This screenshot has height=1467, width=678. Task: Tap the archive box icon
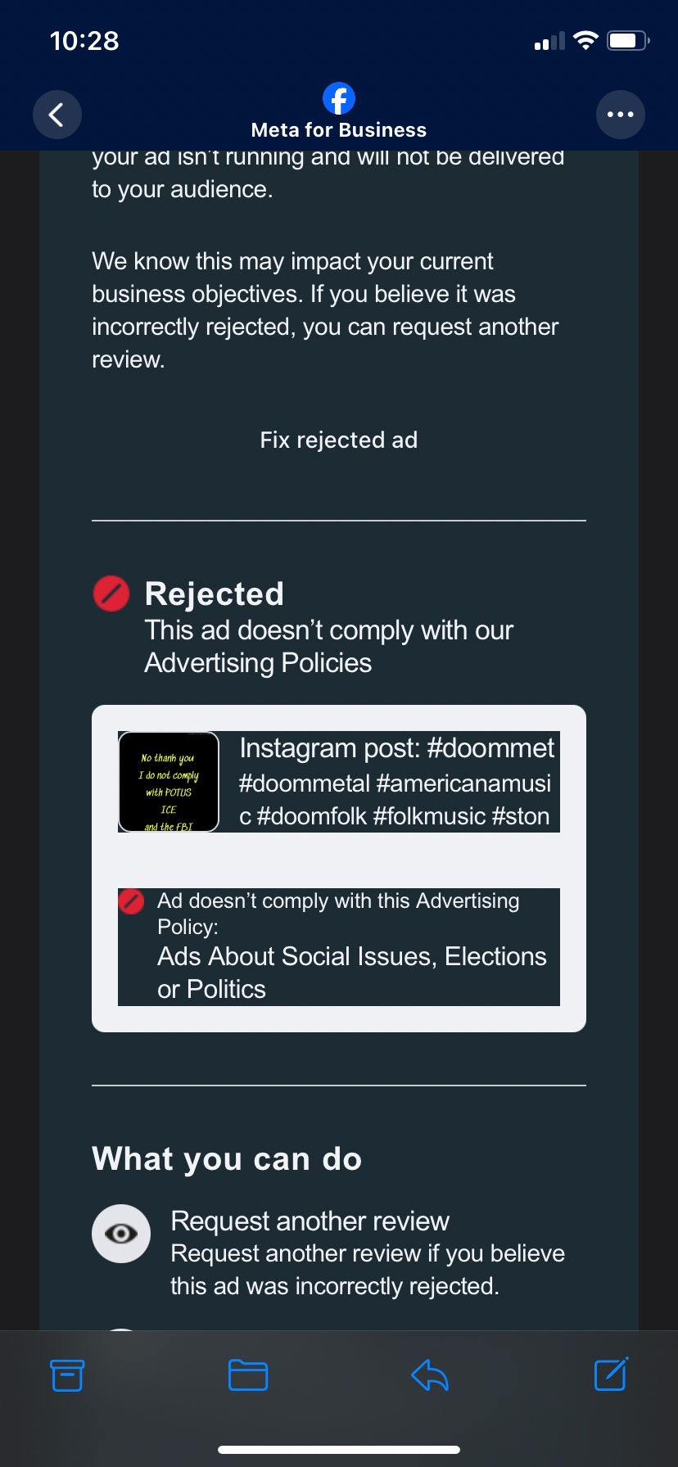67,1374
